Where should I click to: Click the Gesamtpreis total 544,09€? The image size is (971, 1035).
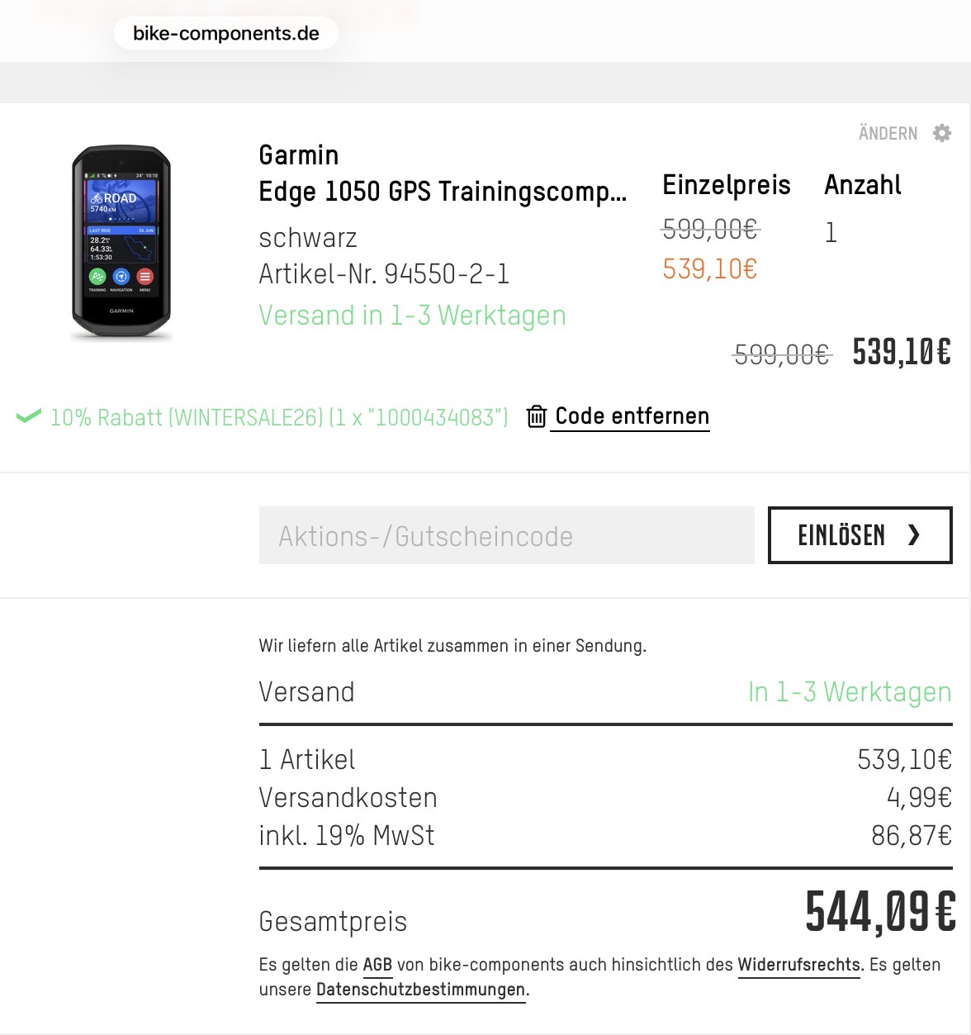880,912
